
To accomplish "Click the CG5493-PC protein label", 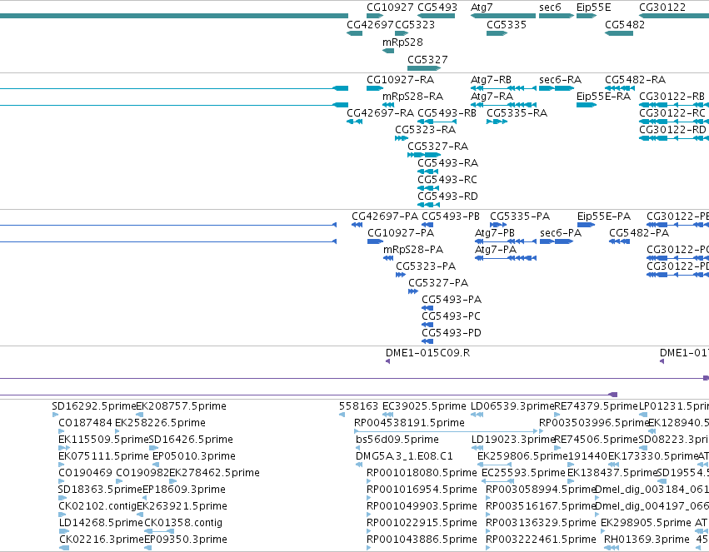I will click(x=452, y=317).
